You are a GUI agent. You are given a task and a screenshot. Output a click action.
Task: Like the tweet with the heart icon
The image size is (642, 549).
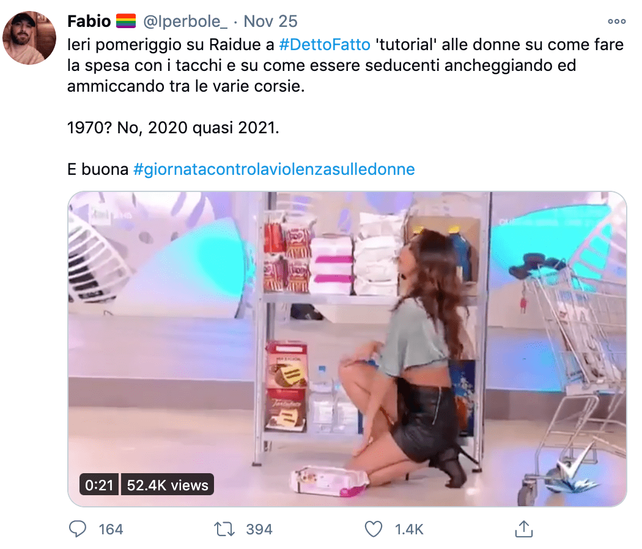pos(374,529)
